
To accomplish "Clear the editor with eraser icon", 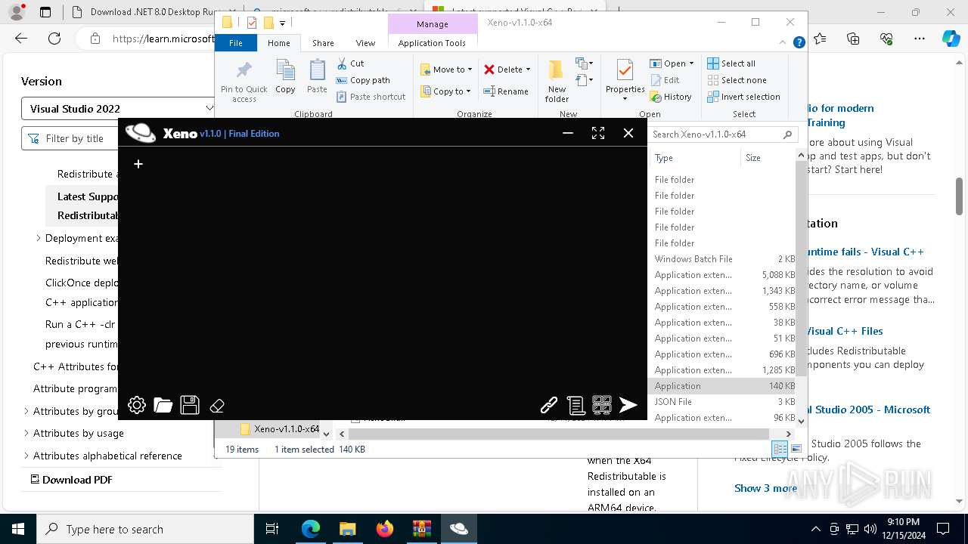I will [217, 406].
